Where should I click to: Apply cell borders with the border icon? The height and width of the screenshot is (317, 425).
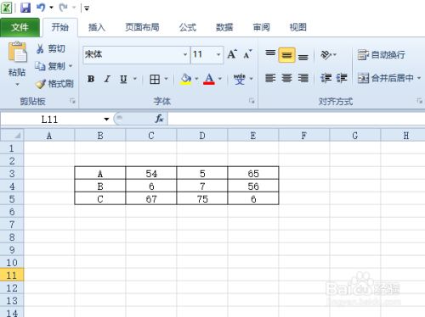point(155,80)
